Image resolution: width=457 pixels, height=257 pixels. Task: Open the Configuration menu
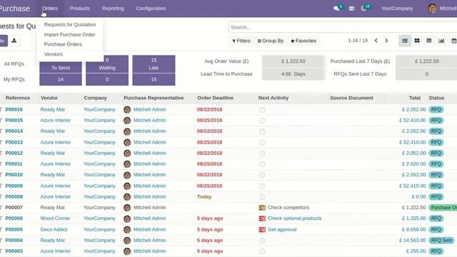point(151,9)
